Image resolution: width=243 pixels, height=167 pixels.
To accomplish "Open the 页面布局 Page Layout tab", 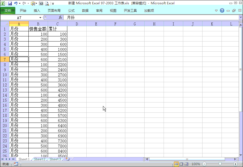I will pos(54,10).
